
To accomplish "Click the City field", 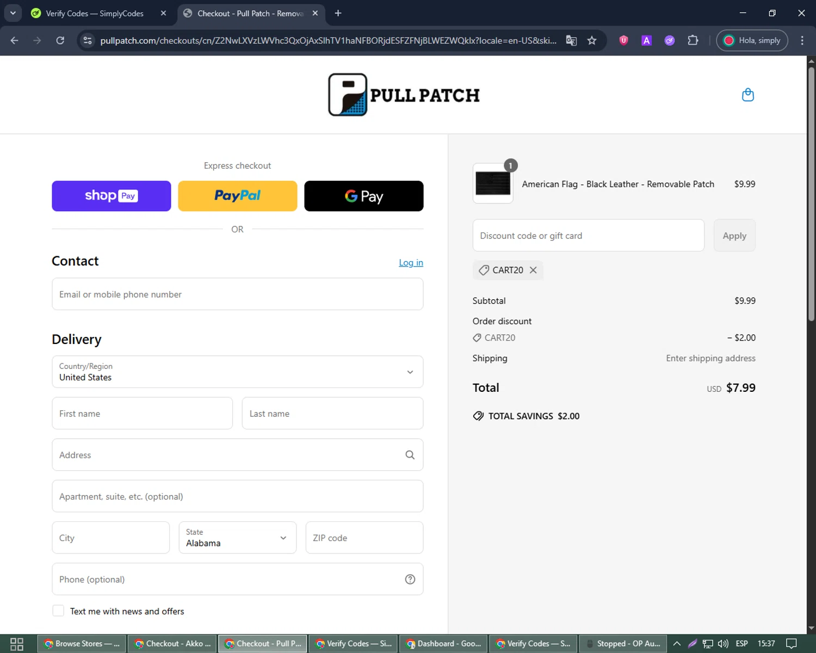I will click(111, 538).
